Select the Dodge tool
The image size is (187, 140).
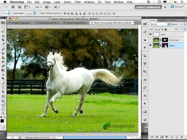coord(3,79)
